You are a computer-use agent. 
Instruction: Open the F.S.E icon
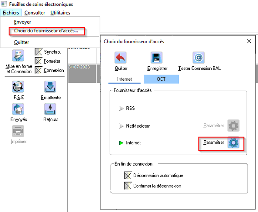tap(18, 87)
